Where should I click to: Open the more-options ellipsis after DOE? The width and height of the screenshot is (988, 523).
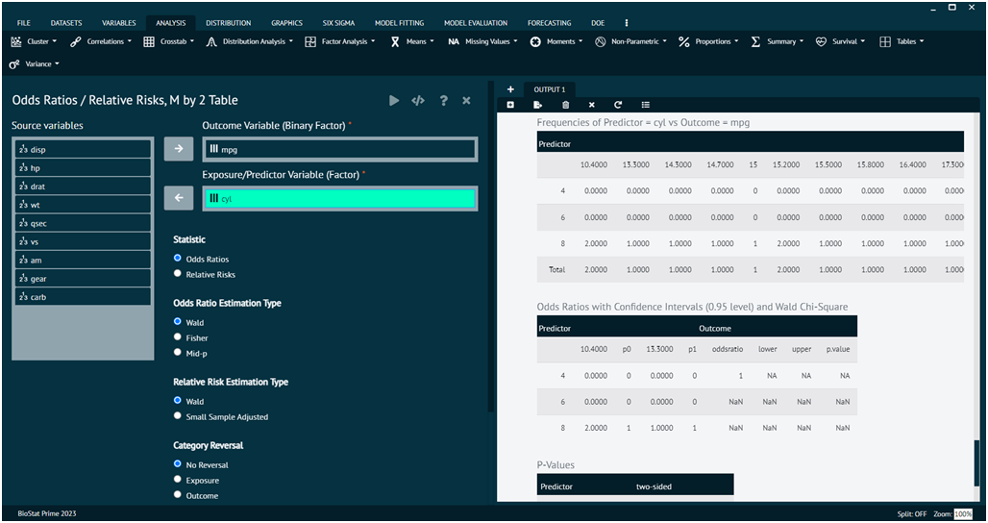tap(627, 23)
